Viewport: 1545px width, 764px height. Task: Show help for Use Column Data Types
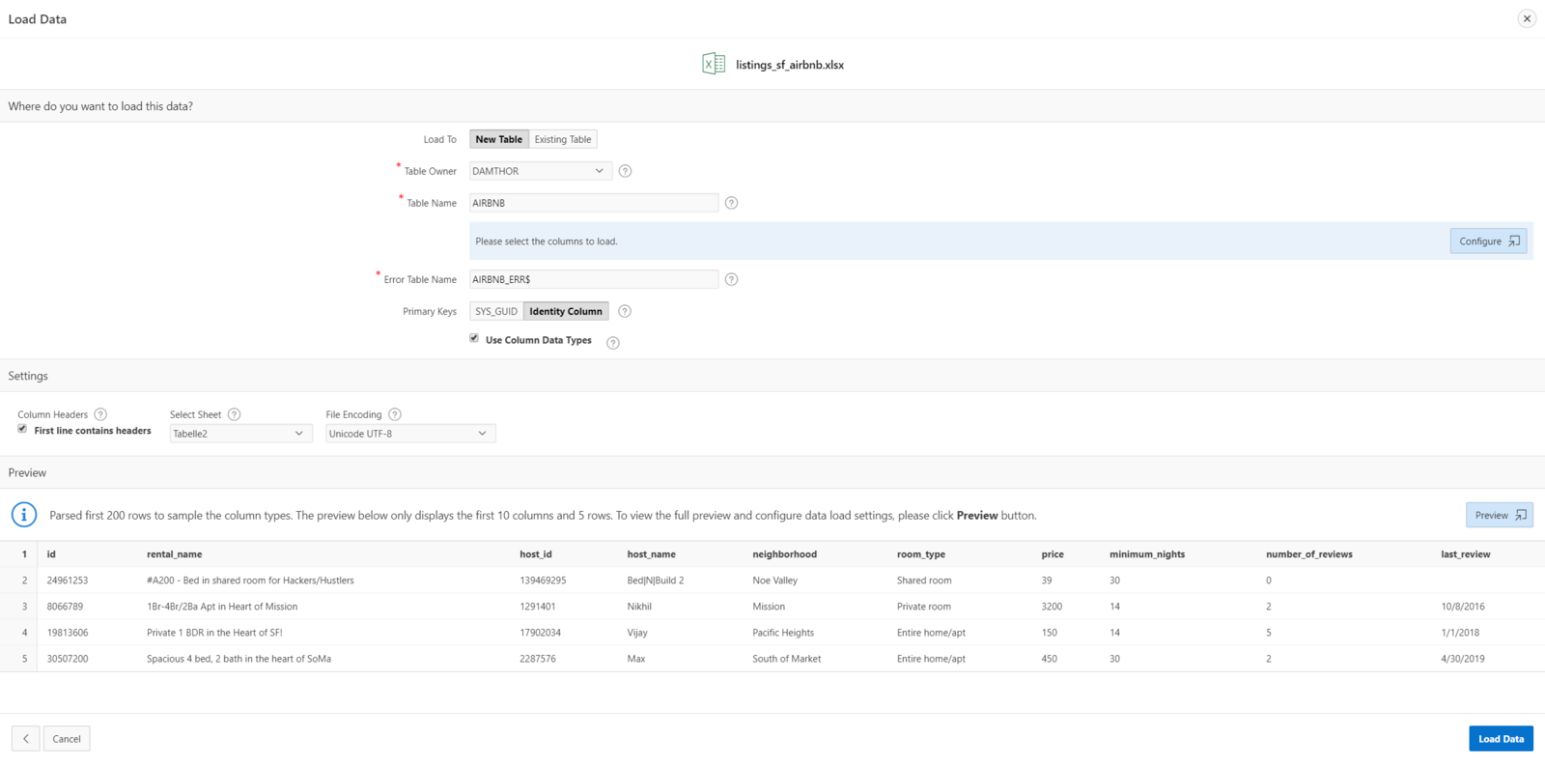[x=612, y=343]
